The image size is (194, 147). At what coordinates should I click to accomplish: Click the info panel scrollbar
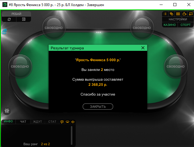click(71, 135)
